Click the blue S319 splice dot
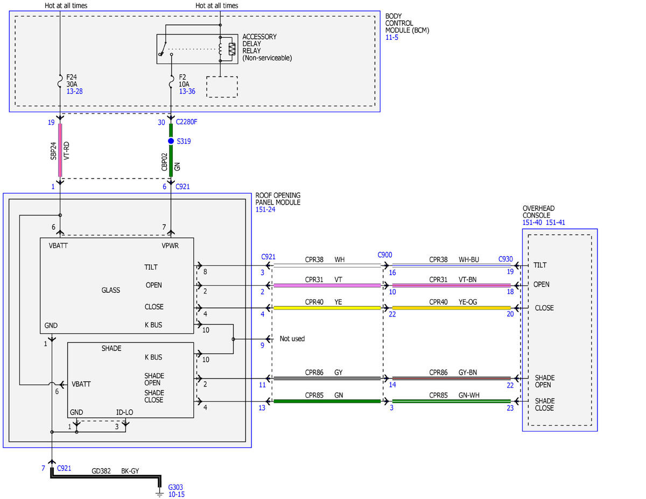 [x=171, y=141]
